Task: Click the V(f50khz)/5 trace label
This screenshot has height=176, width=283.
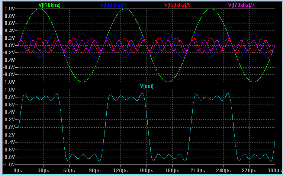Action: [177, 5]
